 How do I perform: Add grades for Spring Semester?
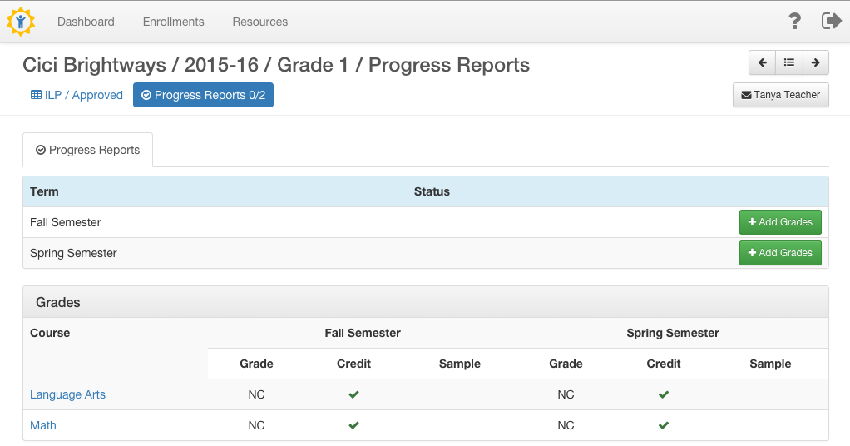(x=780, y=253)
